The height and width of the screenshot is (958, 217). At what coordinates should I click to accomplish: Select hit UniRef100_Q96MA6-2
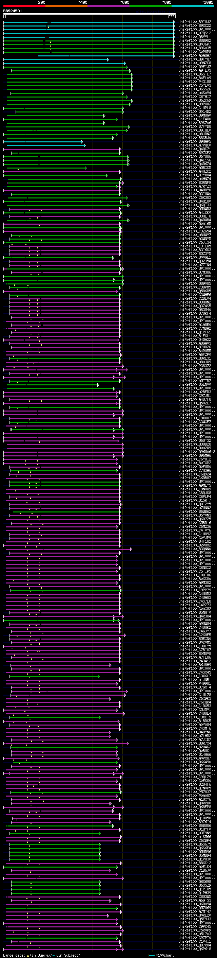(197, 452)
